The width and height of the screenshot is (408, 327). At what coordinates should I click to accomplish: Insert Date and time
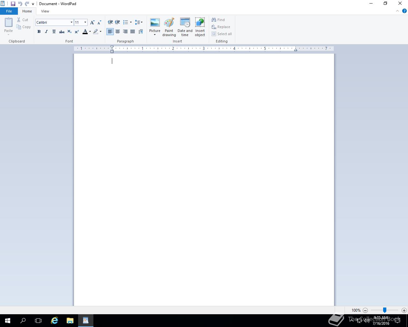click(x=185, y=27)
